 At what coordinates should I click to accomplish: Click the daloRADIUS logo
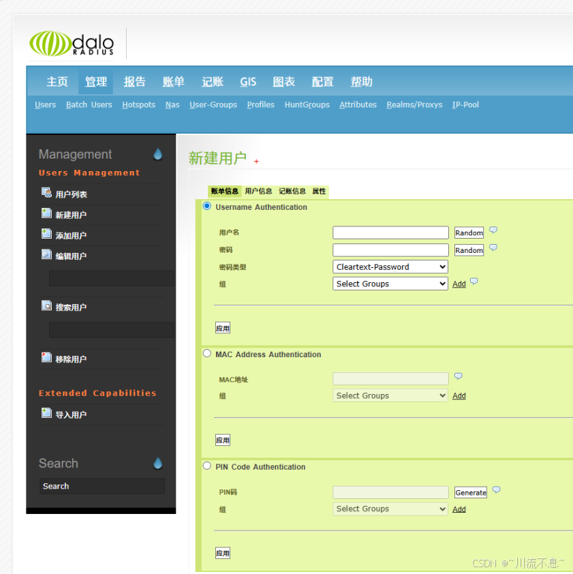72,44
